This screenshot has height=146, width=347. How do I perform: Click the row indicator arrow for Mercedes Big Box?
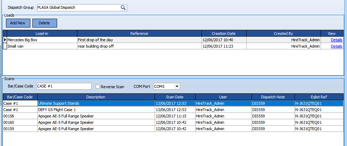click(x=5, y=40)
